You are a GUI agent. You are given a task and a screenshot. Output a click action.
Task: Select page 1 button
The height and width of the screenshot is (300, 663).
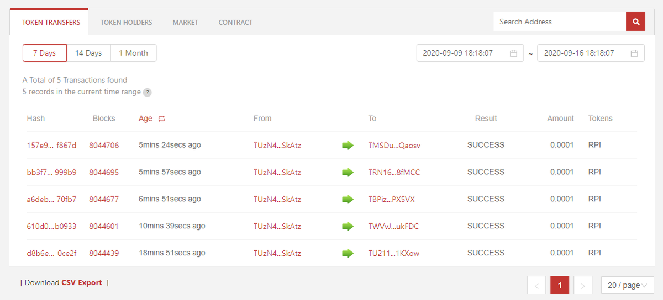(560, 285)
